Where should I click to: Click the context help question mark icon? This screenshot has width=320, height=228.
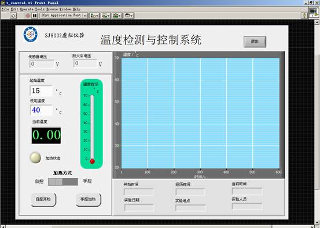pyautogui.click(x=304, y=16)
